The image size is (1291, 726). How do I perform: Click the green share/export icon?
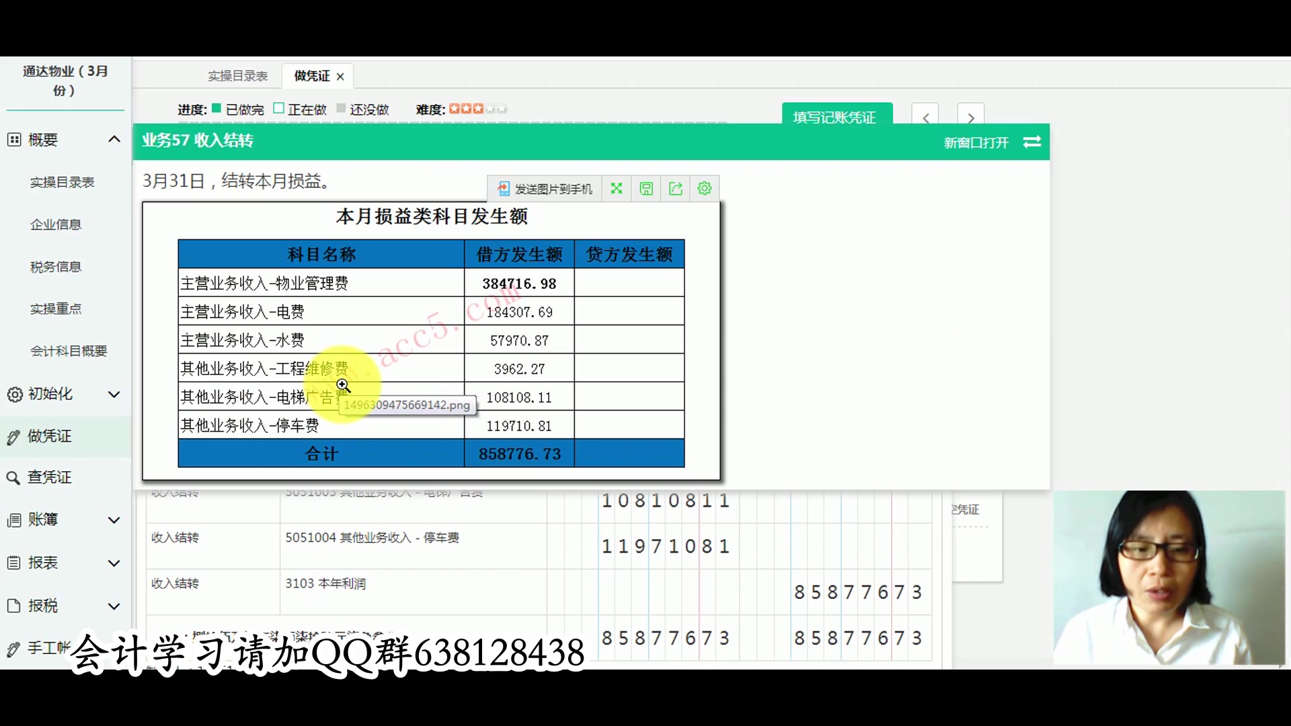(676, 188)
